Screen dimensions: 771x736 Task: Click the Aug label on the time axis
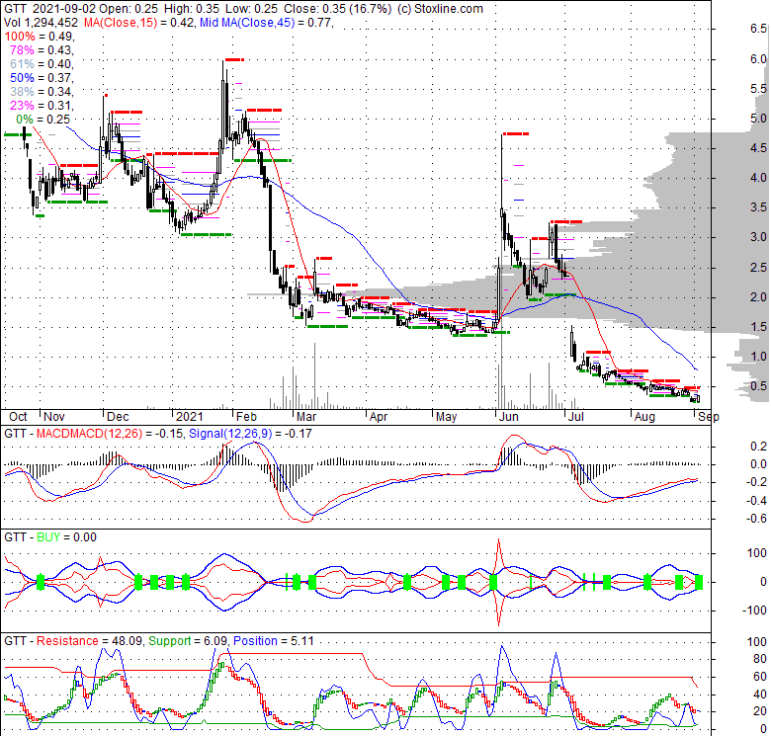644,417
